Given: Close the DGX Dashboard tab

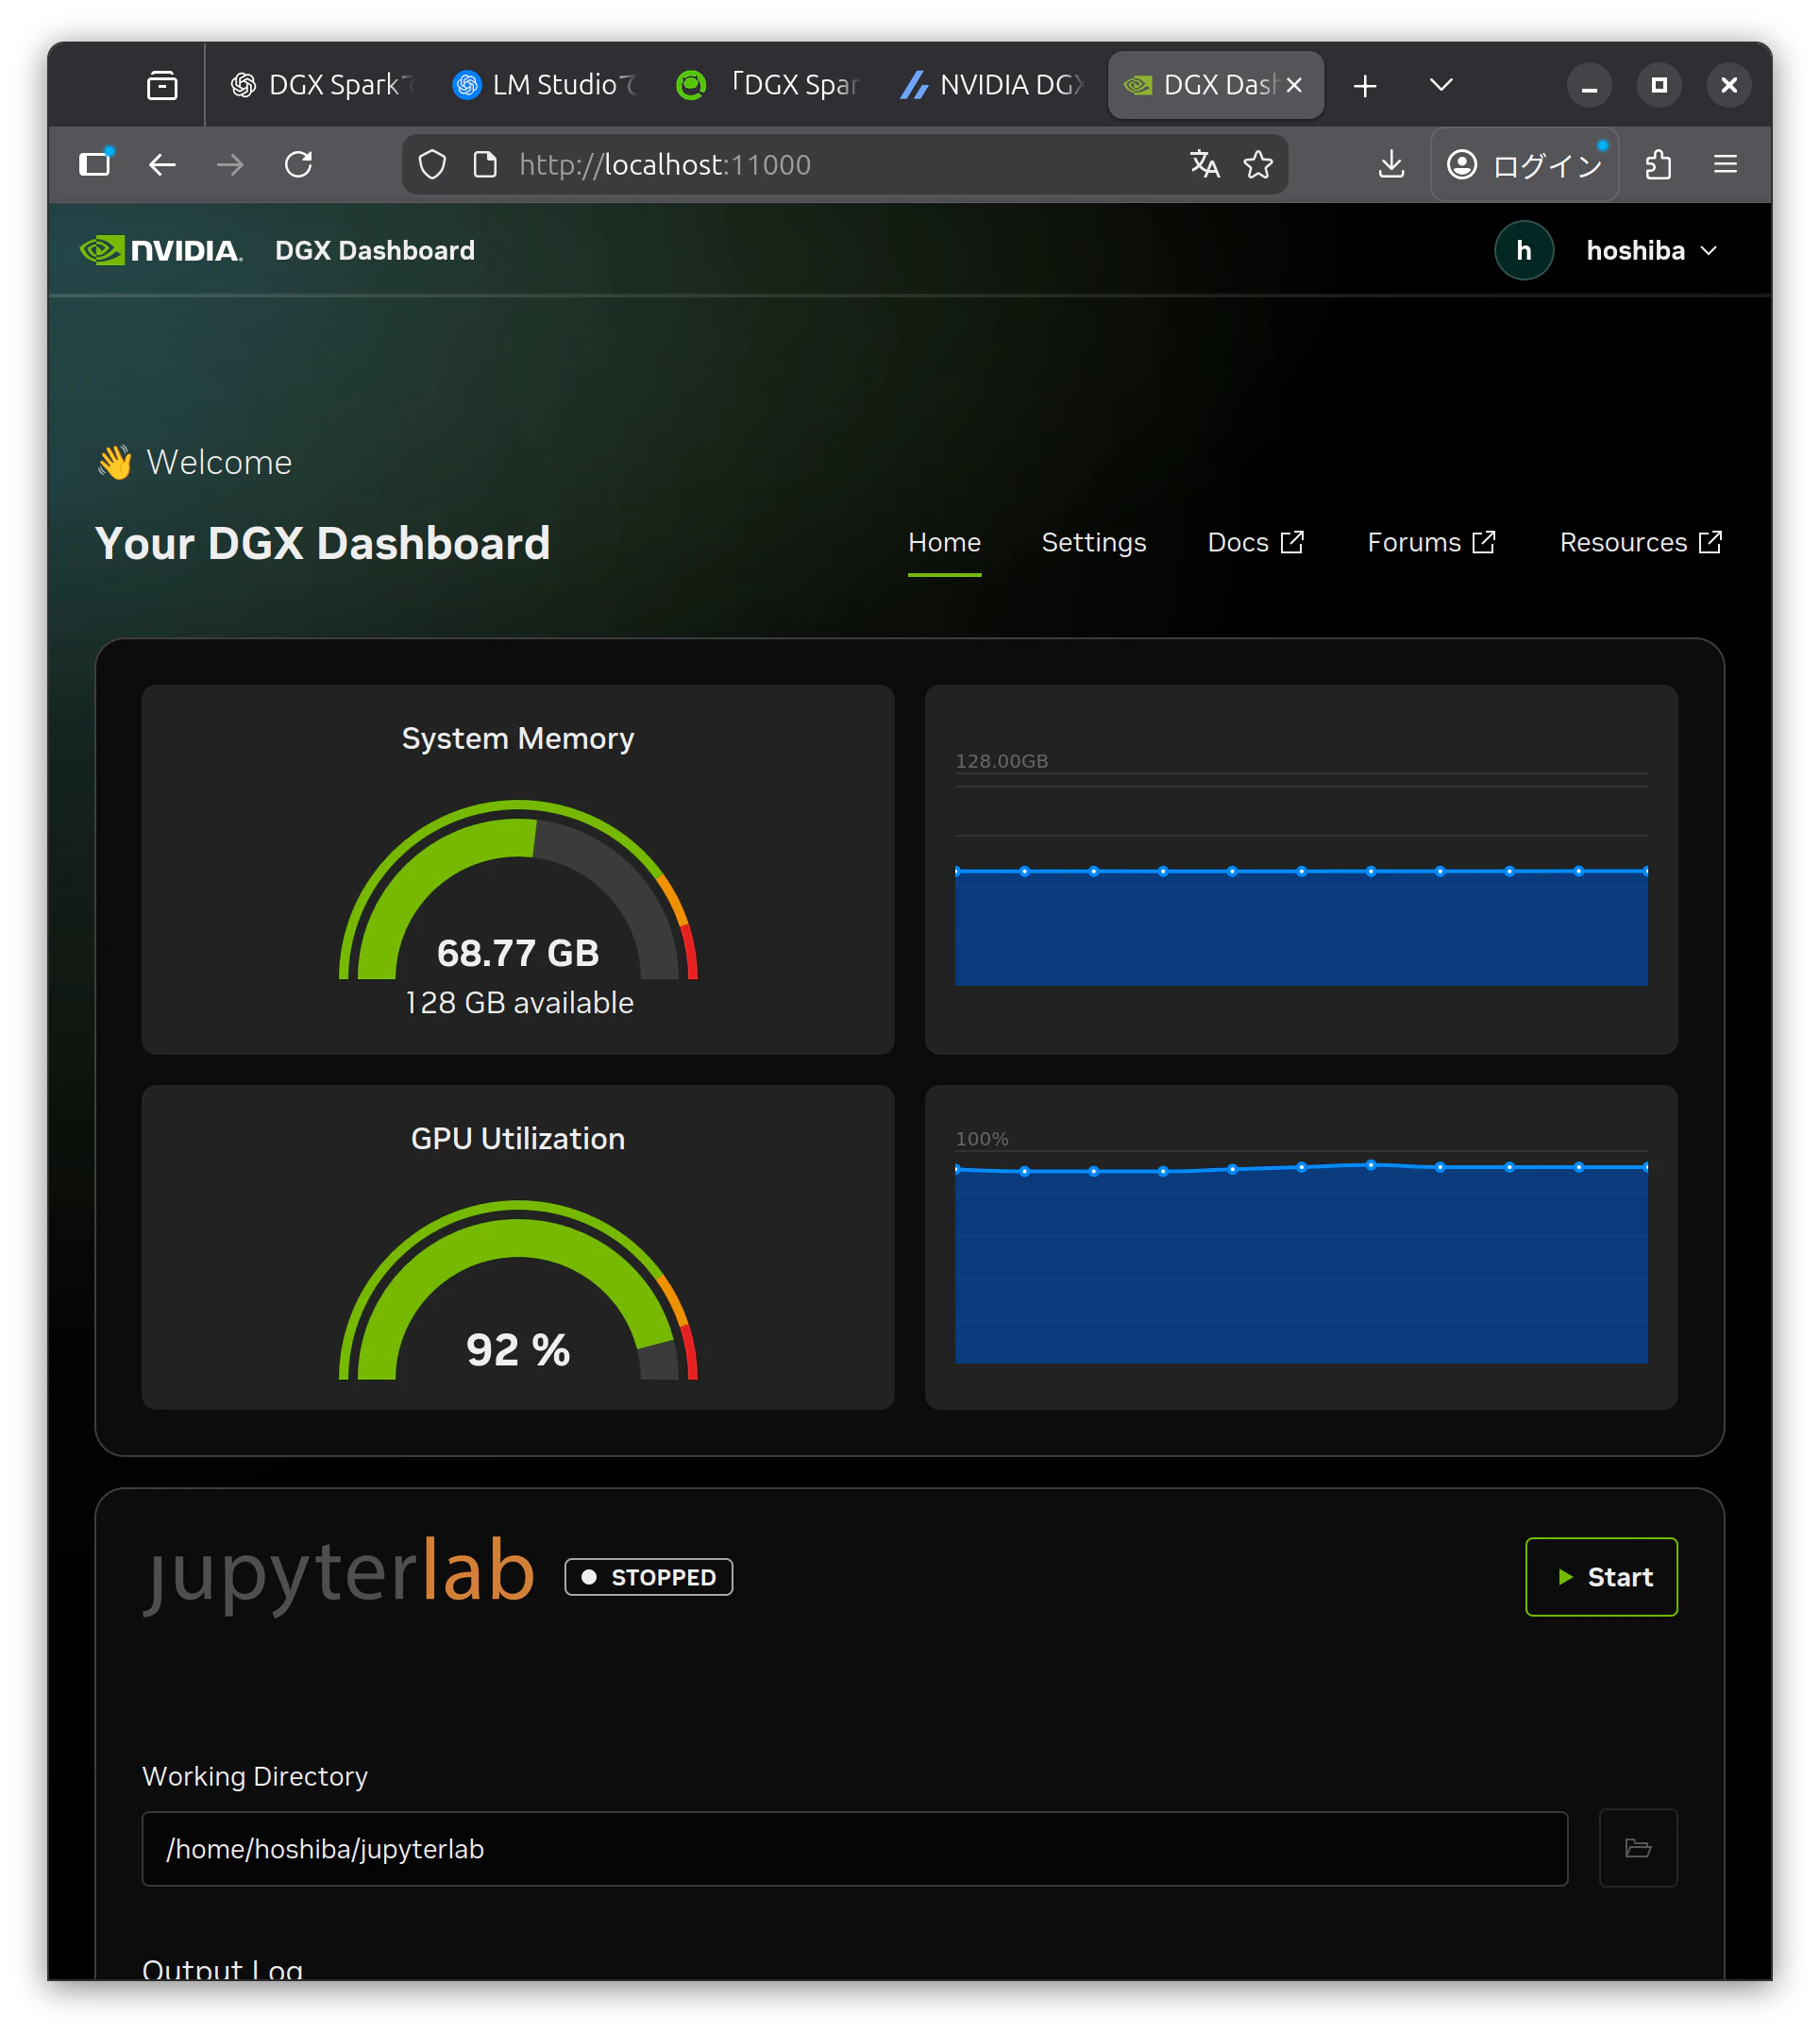Looking at the screenshot, I should click(x=1294, y=85).
